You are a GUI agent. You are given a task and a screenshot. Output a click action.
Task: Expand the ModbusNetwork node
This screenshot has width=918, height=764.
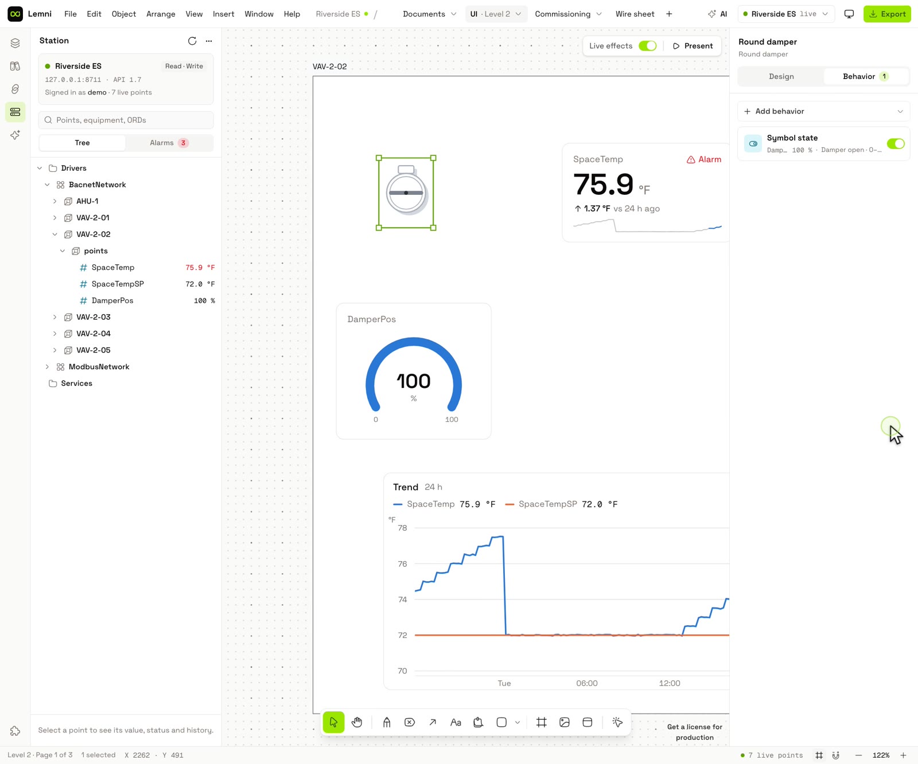[x=47, y=367]
